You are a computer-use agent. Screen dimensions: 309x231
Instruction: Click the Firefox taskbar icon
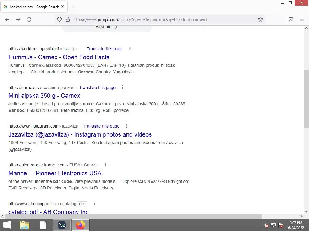(80, 225)
